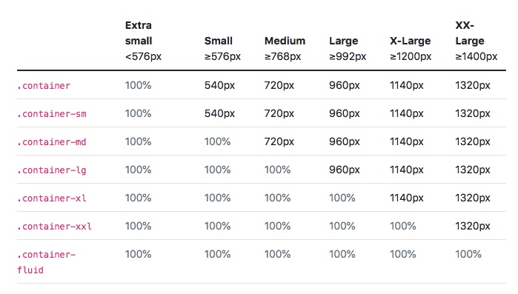518x294 pixels.
Task: Click the .container class name
Action: (x=44, y=86)
